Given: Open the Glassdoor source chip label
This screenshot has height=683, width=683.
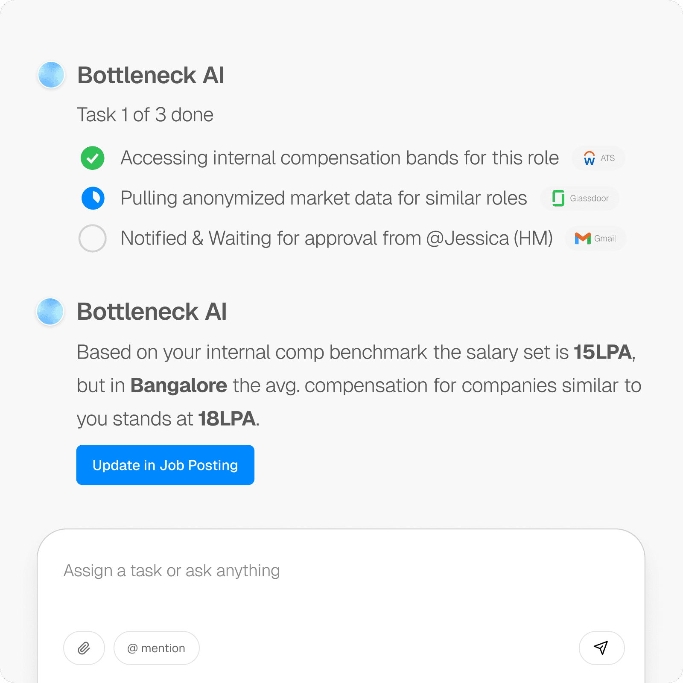Looking at the screenshot, I should (x=589, y=198).
